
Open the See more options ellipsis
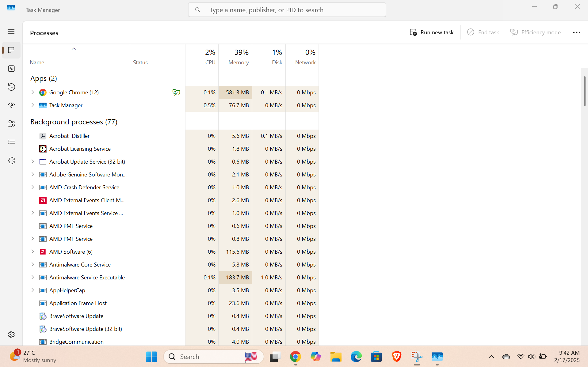coord(576,32)
